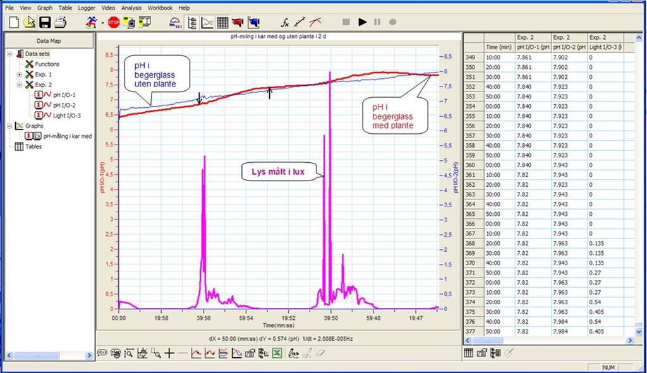Toggle the Data Map tree view icon
The height and width of the screenshot is (373, 647).
coord(192,22)
